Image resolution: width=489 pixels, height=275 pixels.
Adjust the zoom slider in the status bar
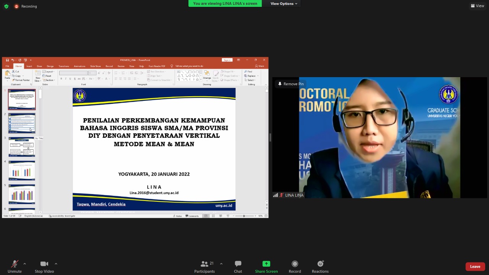(244, 216)
